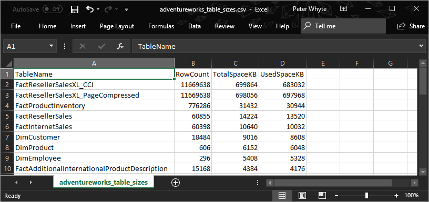Click the Insert Function fx icon
The width and height of the screenshot is (429, 202).
point(120,46)
